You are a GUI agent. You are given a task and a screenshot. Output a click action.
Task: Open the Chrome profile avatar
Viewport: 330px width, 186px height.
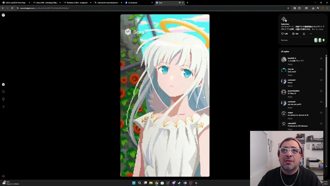click(322, 8)
